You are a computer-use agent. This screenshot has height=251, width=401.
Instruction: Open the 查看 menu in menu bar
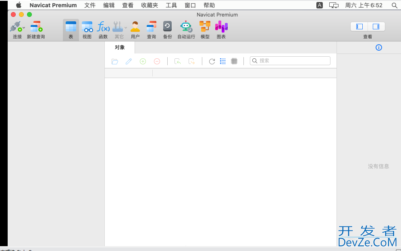point(128,5)
